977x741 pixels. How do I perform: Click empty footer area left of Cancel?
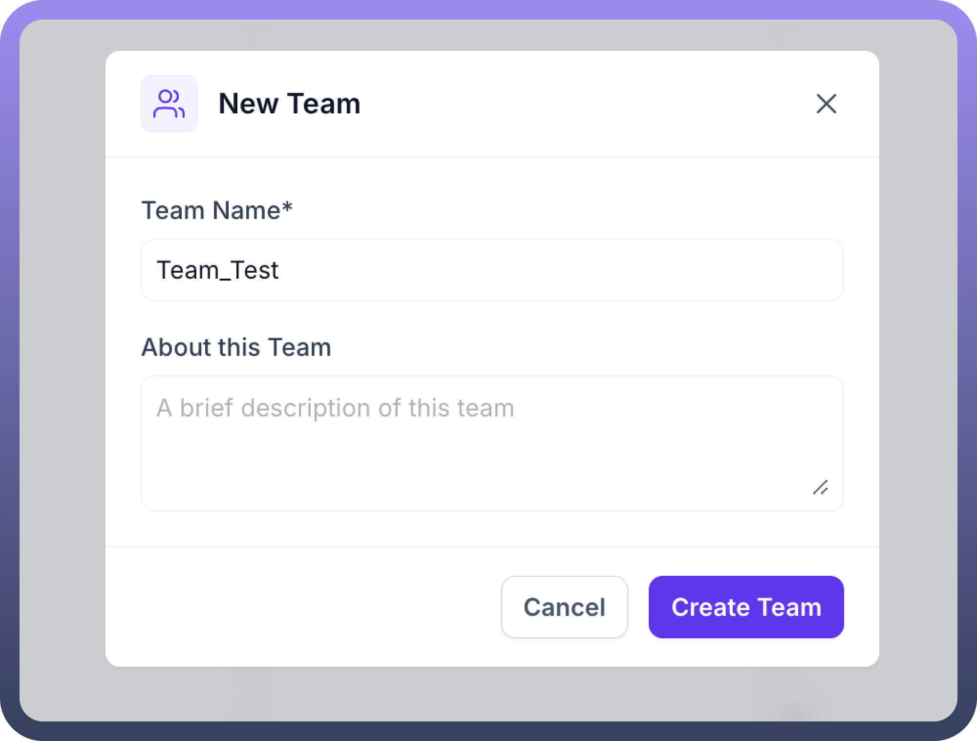(303, 607)
